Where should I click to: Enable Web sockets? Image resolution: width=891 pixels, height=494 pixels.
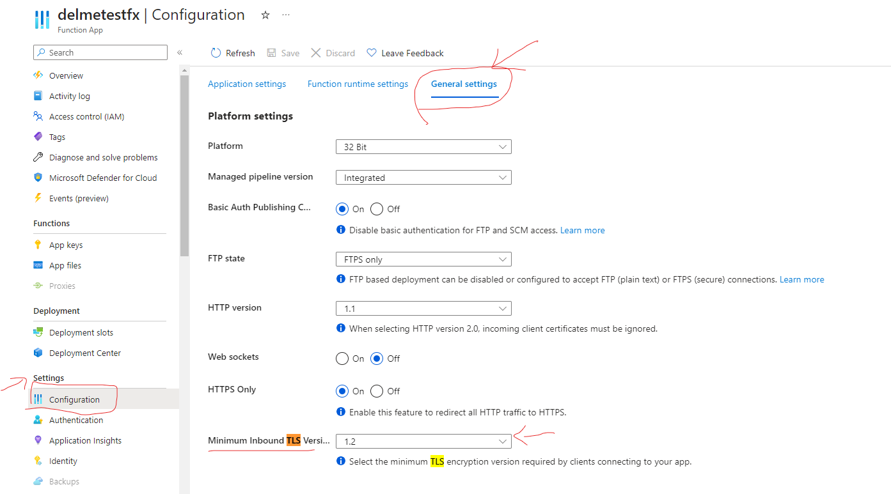coord(342,359)
